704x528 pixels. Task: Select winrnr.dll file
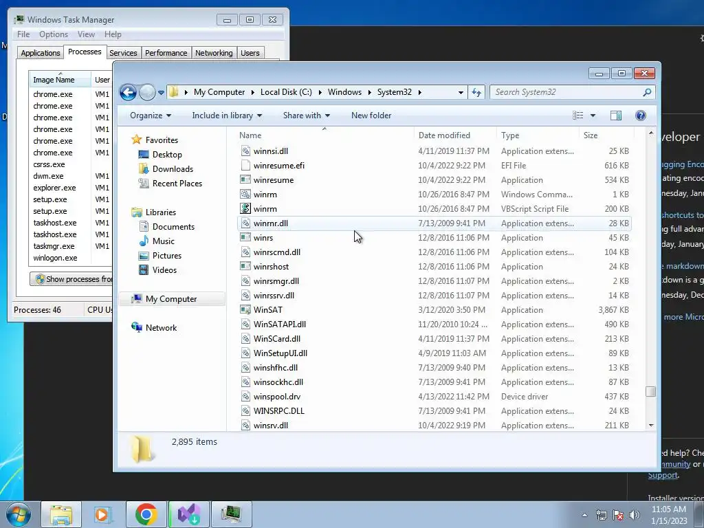pyautogui.click(x=434, y=223)
